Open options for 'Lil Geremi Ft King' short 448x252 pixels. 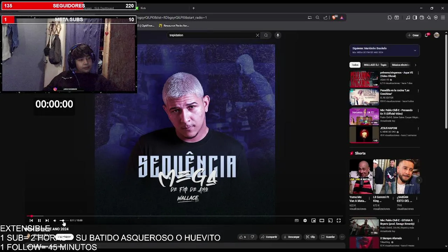point(393,198)
